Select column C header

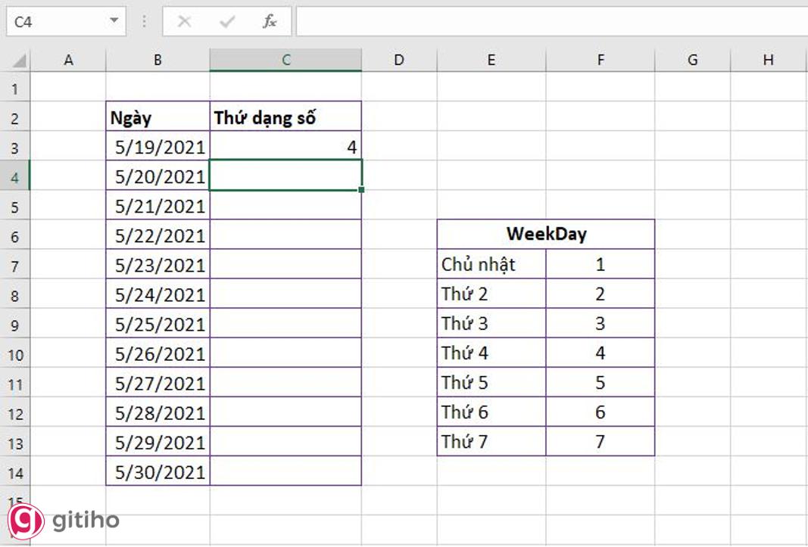point(285,61)
